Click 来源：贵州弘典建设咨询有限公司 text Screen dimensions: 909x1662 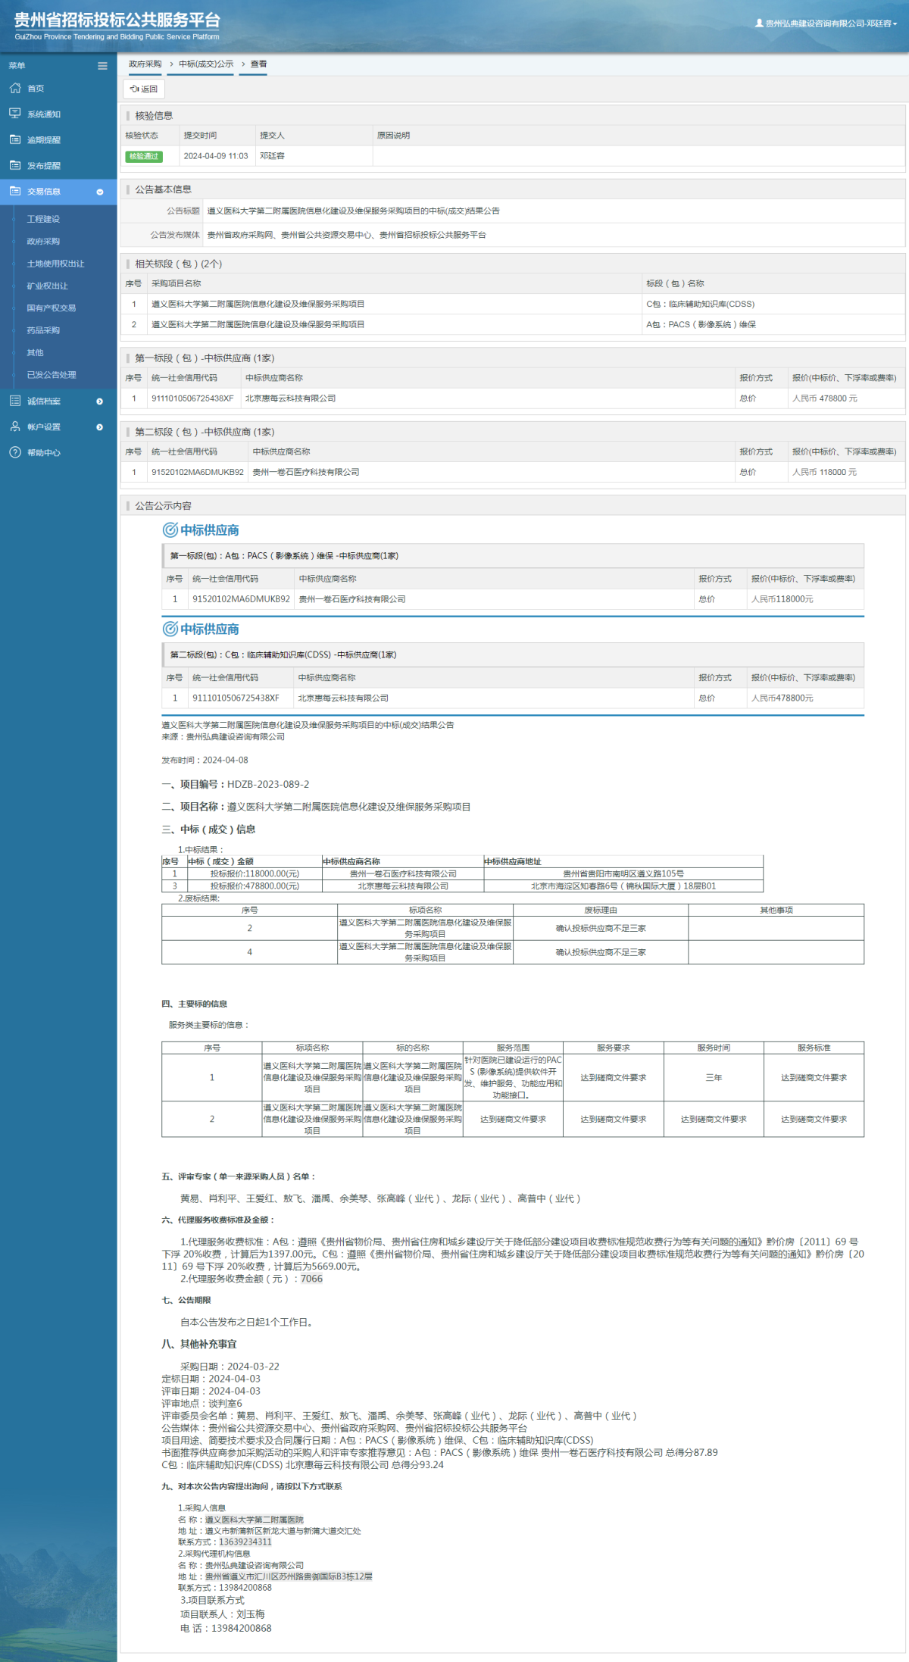click(223, 736)
